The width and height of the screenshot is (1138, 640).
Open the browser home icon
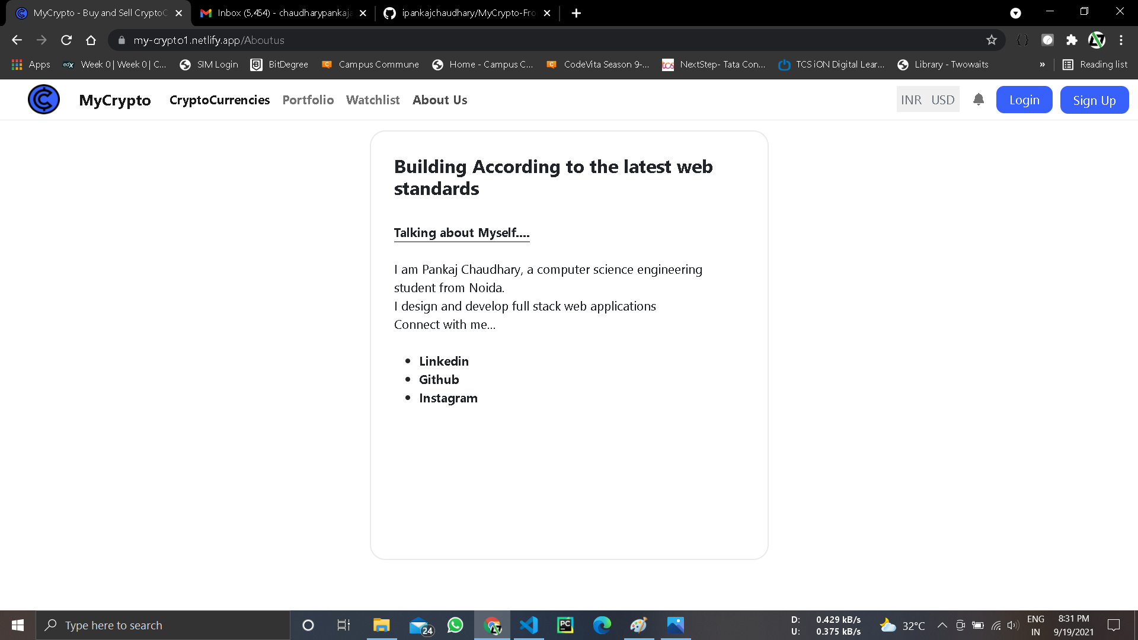coord(91,40)
